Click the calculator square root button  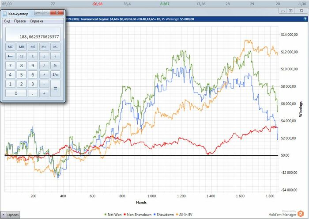pyautogui.click(x=55, y=56)
